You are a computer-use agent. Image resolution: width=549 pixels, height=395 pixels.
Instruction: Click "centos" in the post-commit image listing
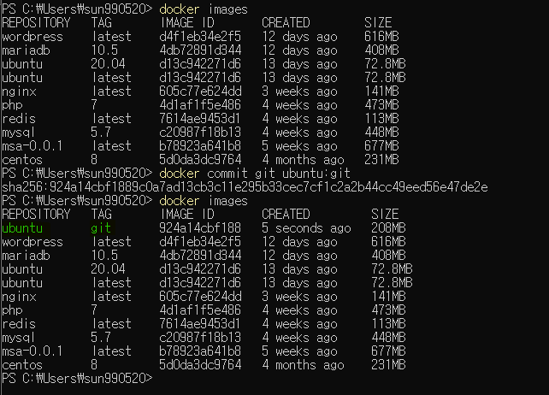click(x=22, y=365)
